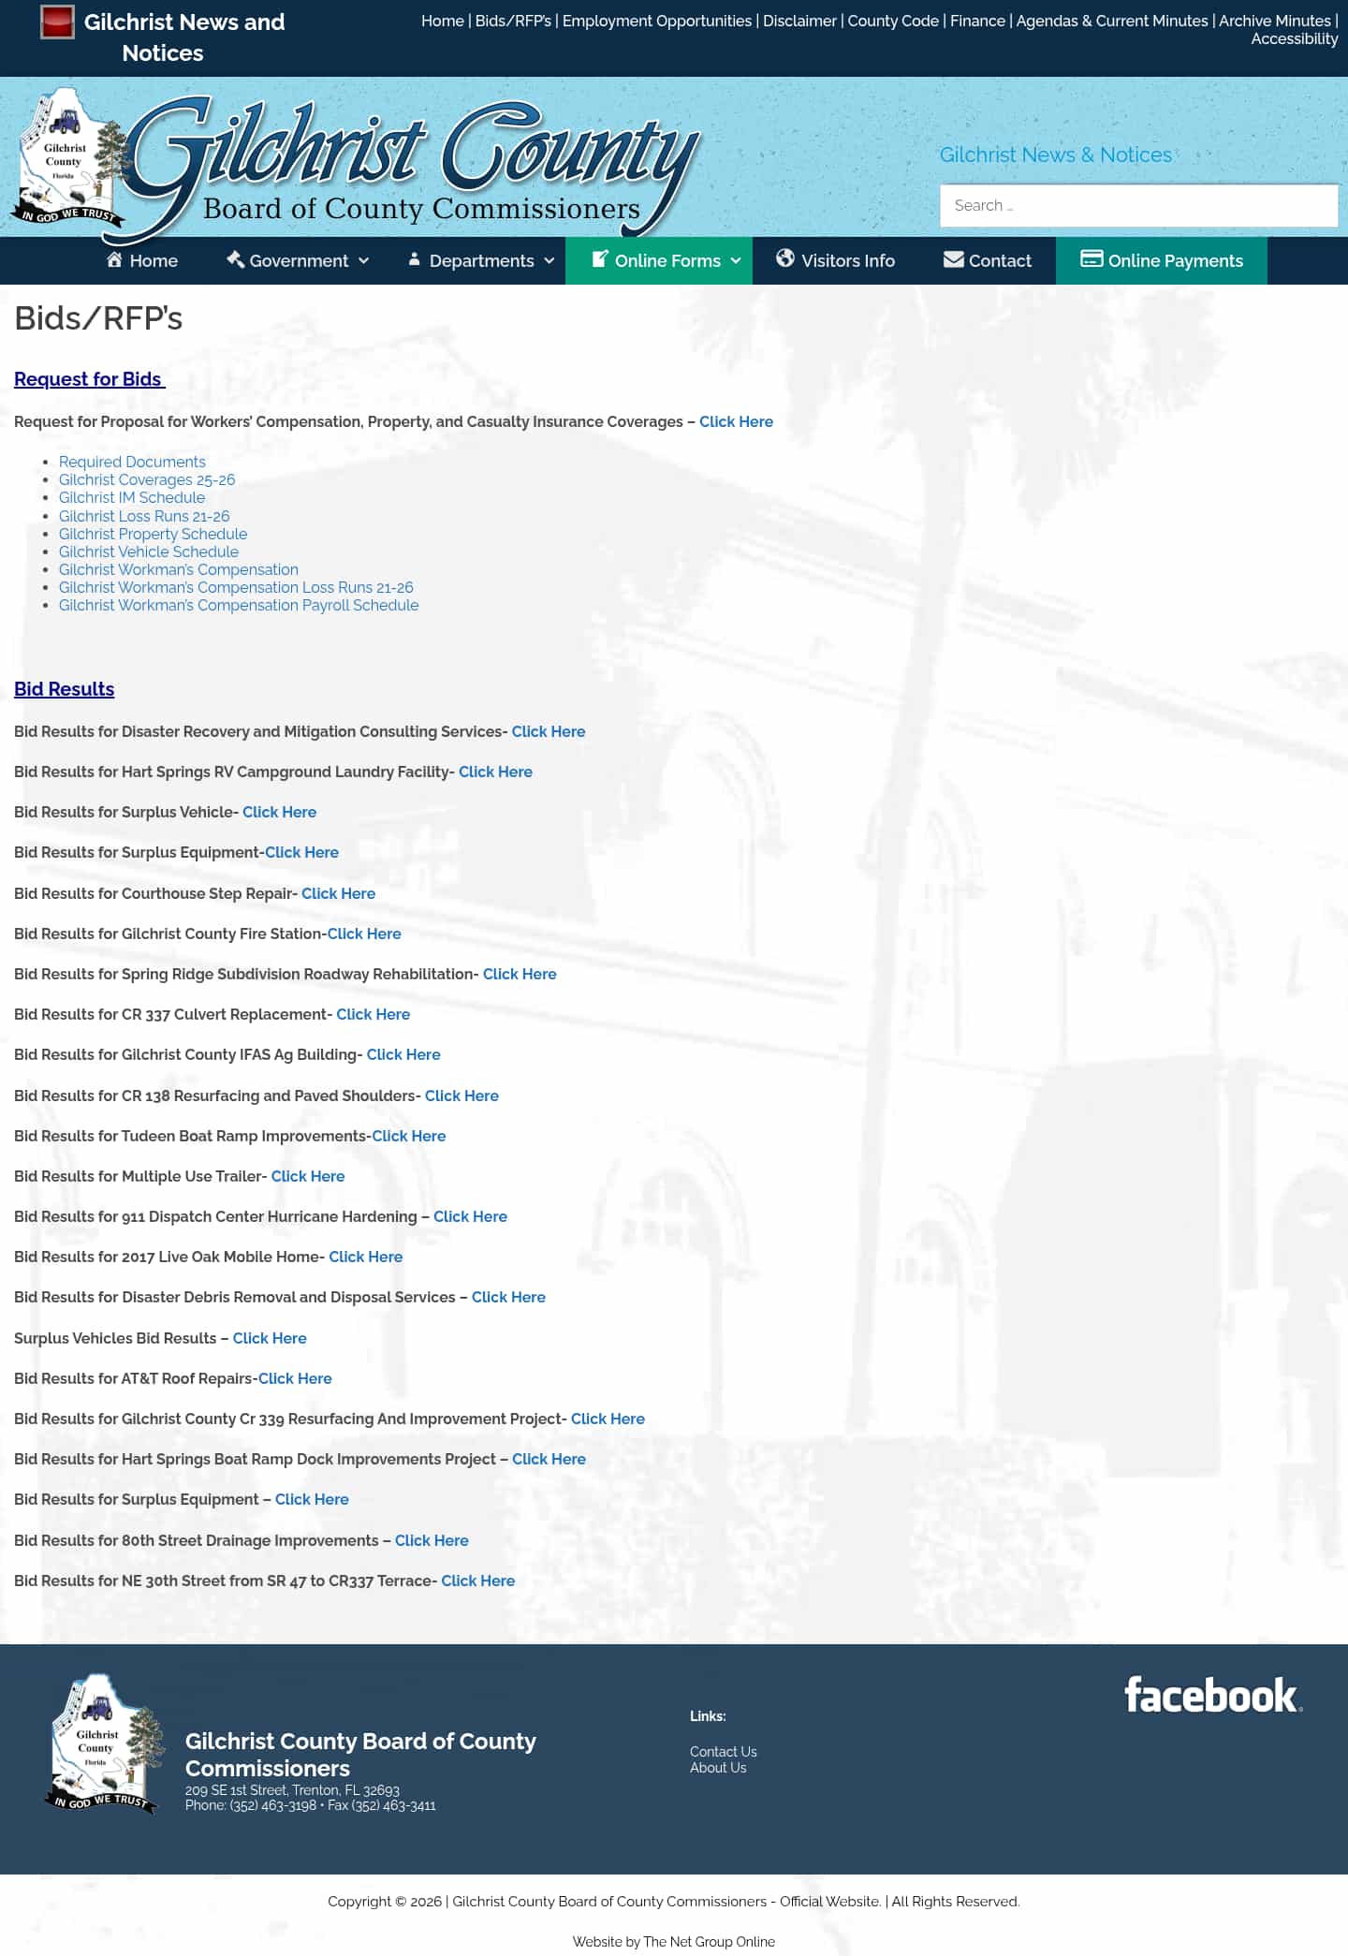Open the Contact menu item
This screenshot has width=1348, height=1956.
pyautogui.click(x=987, y=260)
